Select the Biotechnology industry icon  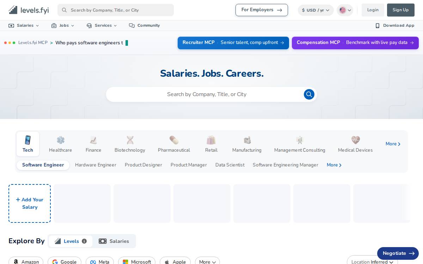point(130,144)
